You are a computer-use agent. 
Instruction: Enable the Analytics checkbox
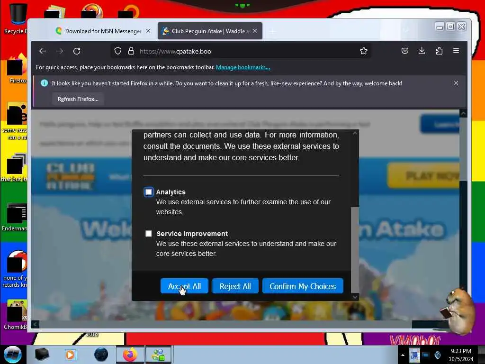[x=149, y=192]
